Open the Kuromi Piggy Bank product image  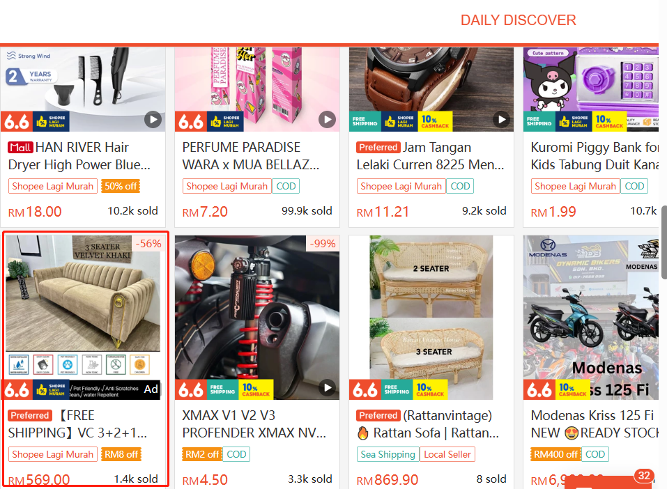click(x=591, y=89)
